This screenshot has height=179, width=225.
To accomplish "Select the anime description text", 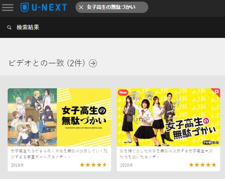I will (x=59, y=154).
